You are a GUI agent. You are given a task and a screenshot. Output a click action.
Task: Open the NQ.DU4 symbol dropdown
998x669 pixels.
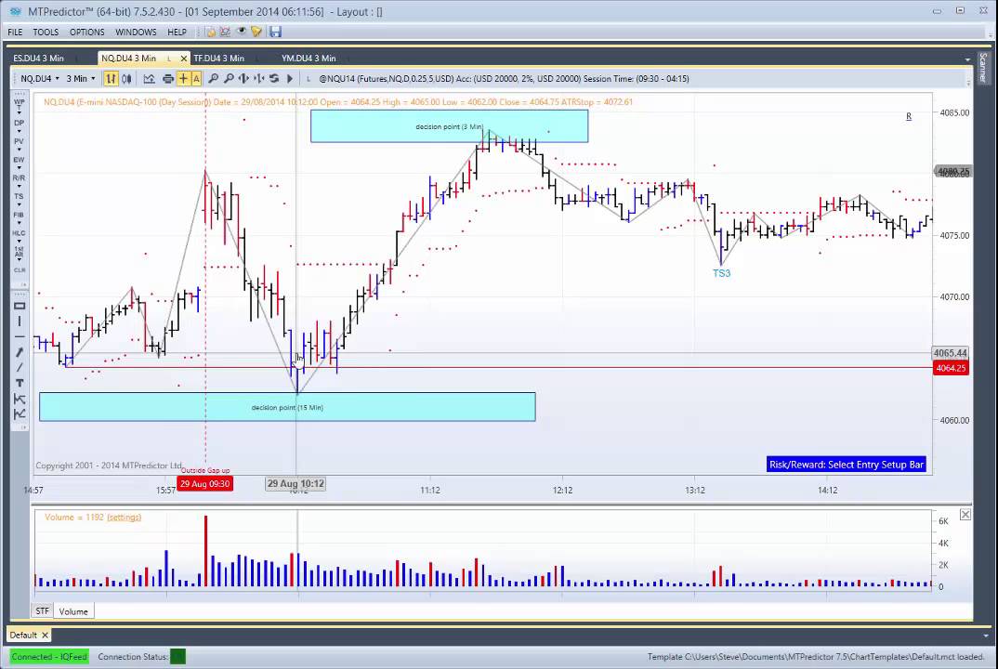(x=39, y=78)
